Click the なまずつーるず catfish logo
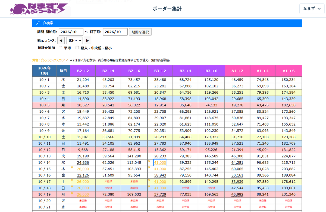The width and height of the screenshot is (326, 212). (39, 9)
